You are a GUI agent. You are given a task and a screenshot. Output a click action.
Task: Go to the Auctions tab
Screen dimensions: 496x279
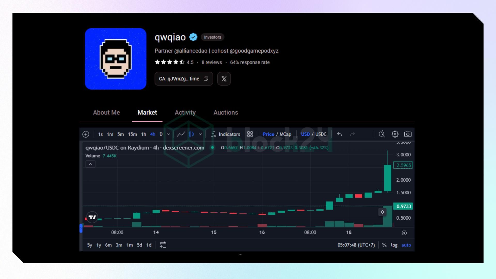point(226,113)
